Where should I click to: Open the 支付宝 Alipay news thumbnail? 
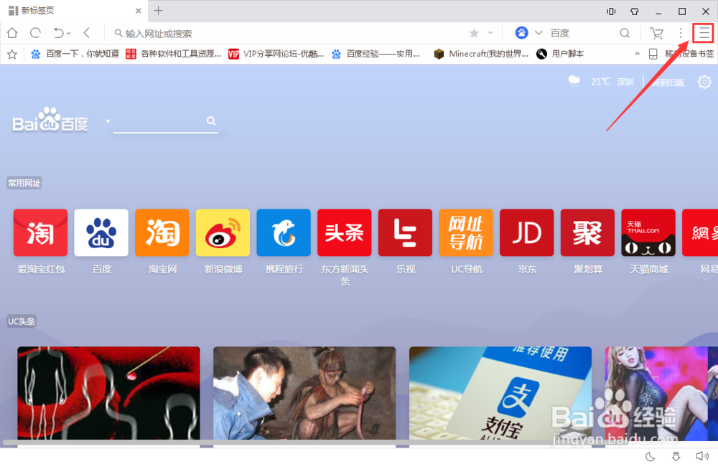pyautogui.click(x=500, y=393)
